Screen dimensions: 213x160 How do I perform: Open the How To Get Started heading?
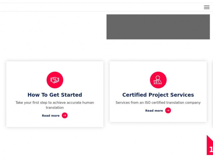(55, 95)
